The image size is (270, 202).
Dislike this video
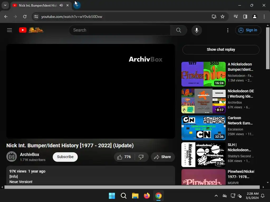pyautogui.click(x=141, y=157)
